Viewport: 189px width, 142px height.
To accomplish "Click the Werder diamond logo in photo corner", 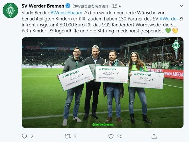I will click(176, 46).
